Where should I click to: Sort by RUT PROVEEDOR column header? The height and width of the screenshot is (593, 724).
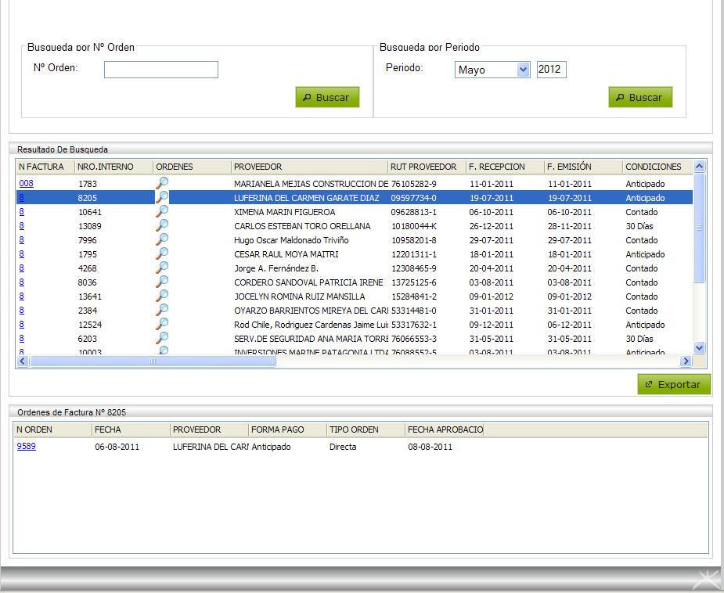(x=427, y=167)
